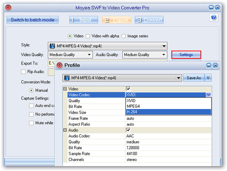Select the Video Size property row
This screenshot has height=171, width=227.
click(x=96, y=112)
